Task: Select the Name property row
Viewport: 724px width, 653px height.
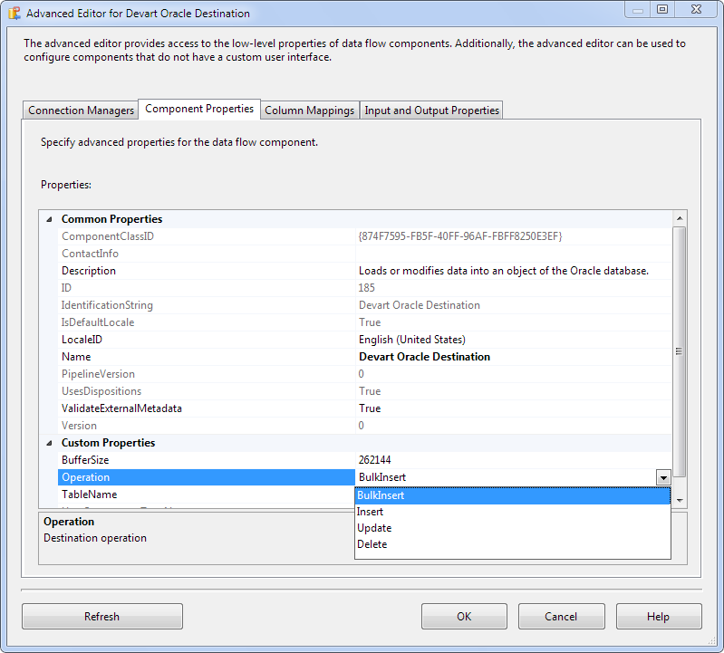Action: click(365, 357)
